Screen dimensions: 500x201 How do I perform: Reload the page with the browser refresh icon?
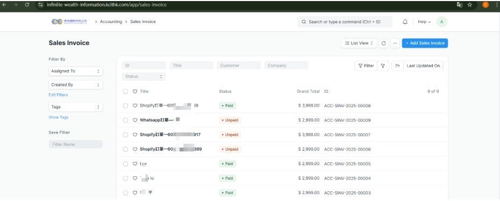(27, 5)
